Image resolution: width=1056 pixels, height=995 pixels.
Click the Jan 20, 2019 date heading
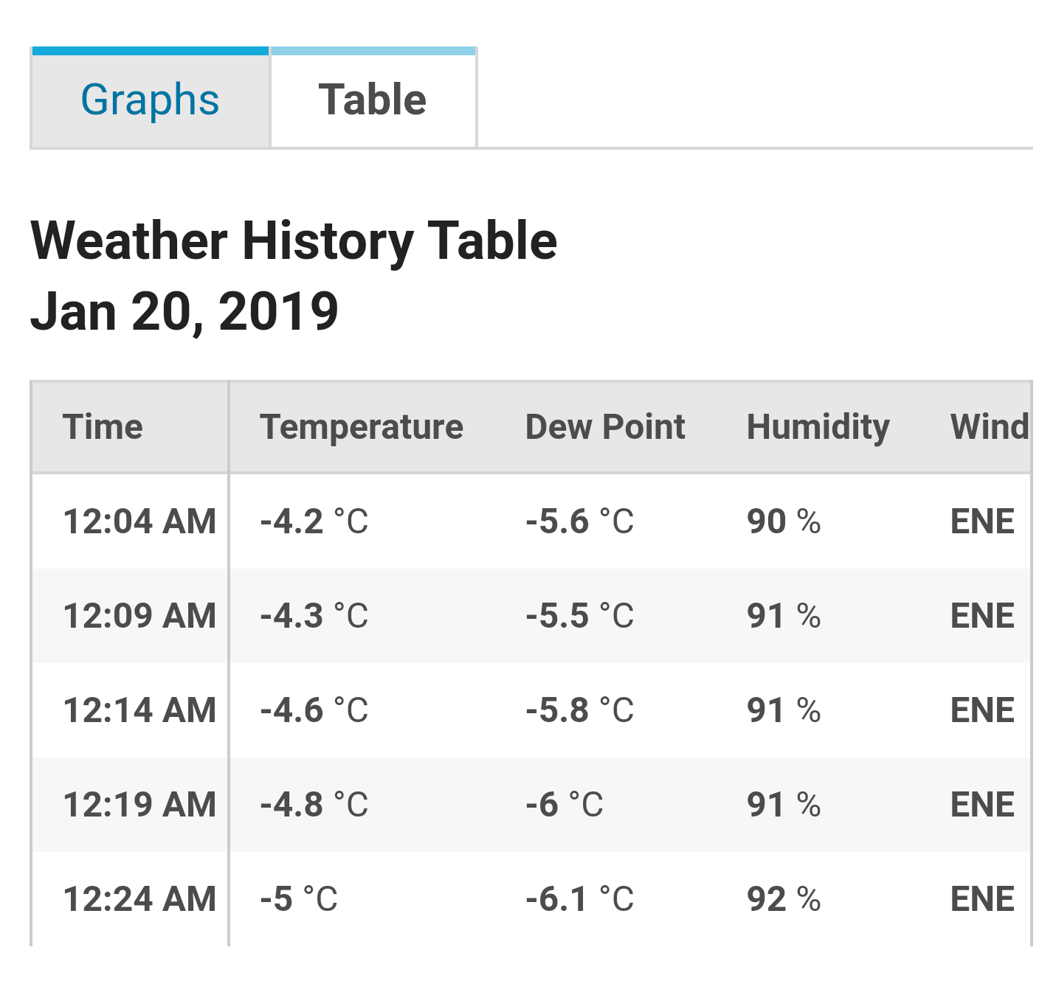coord(184,312)
